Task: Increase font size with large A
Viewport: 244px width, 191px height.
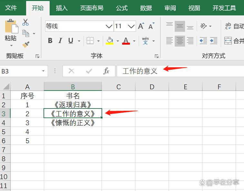Action: tap(141, 26)
